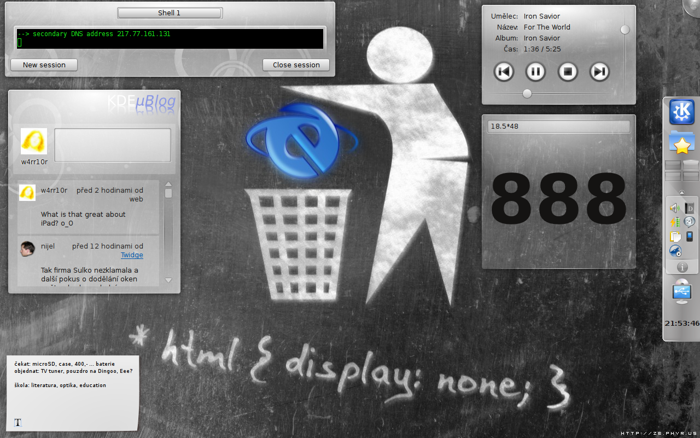Click the note line starting 'čekat: microSD'
The width and height of the screenshot is (700, 438).
click(x=65, y=364)
